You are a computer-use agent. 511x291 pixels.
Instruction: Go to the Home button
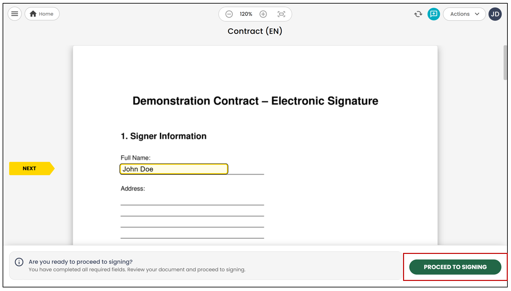(x=42, y=14)
